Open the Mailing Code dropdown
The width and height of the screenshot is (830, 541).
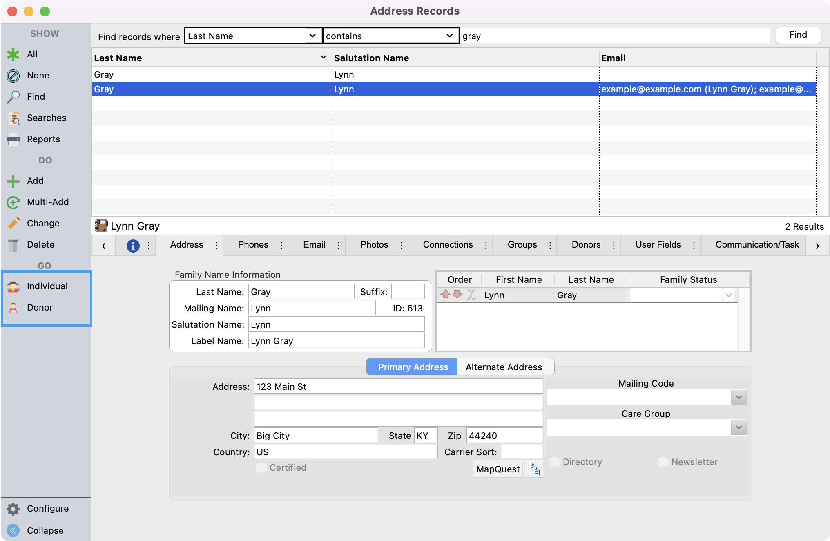tap(739, 397)
